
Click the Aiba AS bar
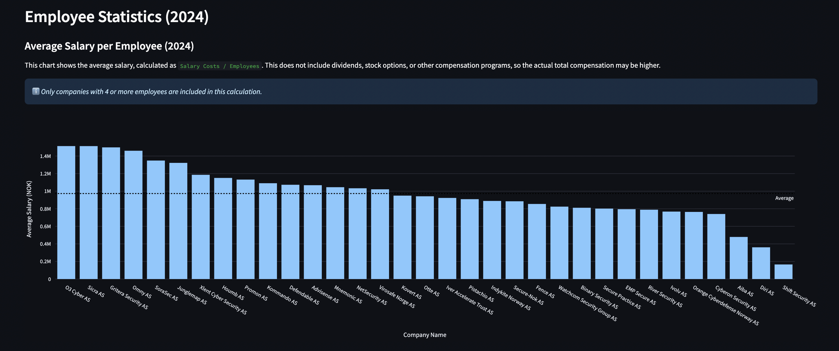coord(739,258)
